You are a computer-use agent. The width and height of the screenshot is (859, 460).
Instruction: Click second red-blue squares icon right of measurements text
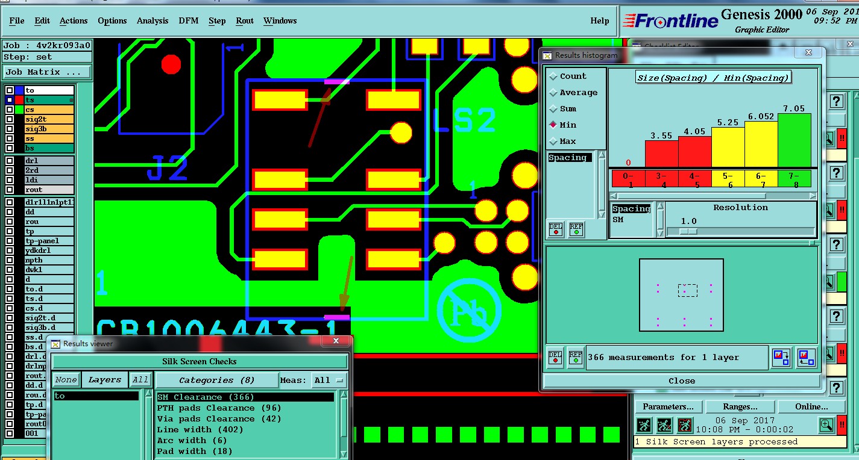click(806, 357)
